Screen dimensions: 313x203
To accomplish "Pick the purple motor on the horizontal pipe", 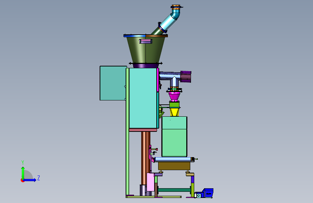I will coord(186,77).
